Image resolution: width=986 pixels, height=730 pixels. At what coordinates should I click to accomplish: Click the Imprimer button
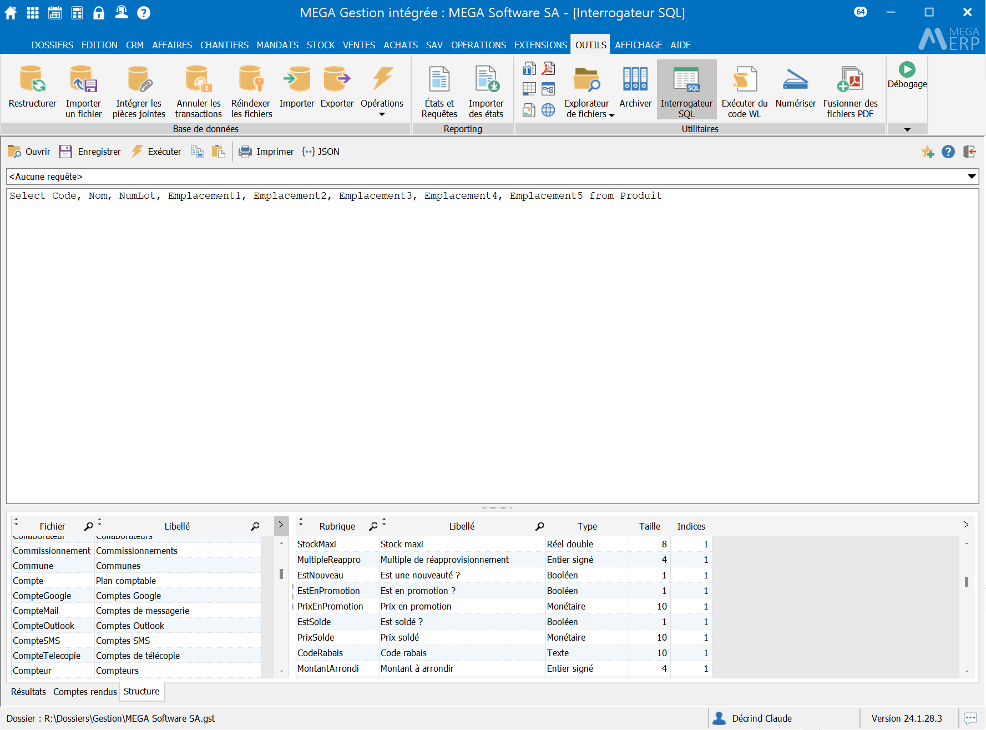point(266,152)
